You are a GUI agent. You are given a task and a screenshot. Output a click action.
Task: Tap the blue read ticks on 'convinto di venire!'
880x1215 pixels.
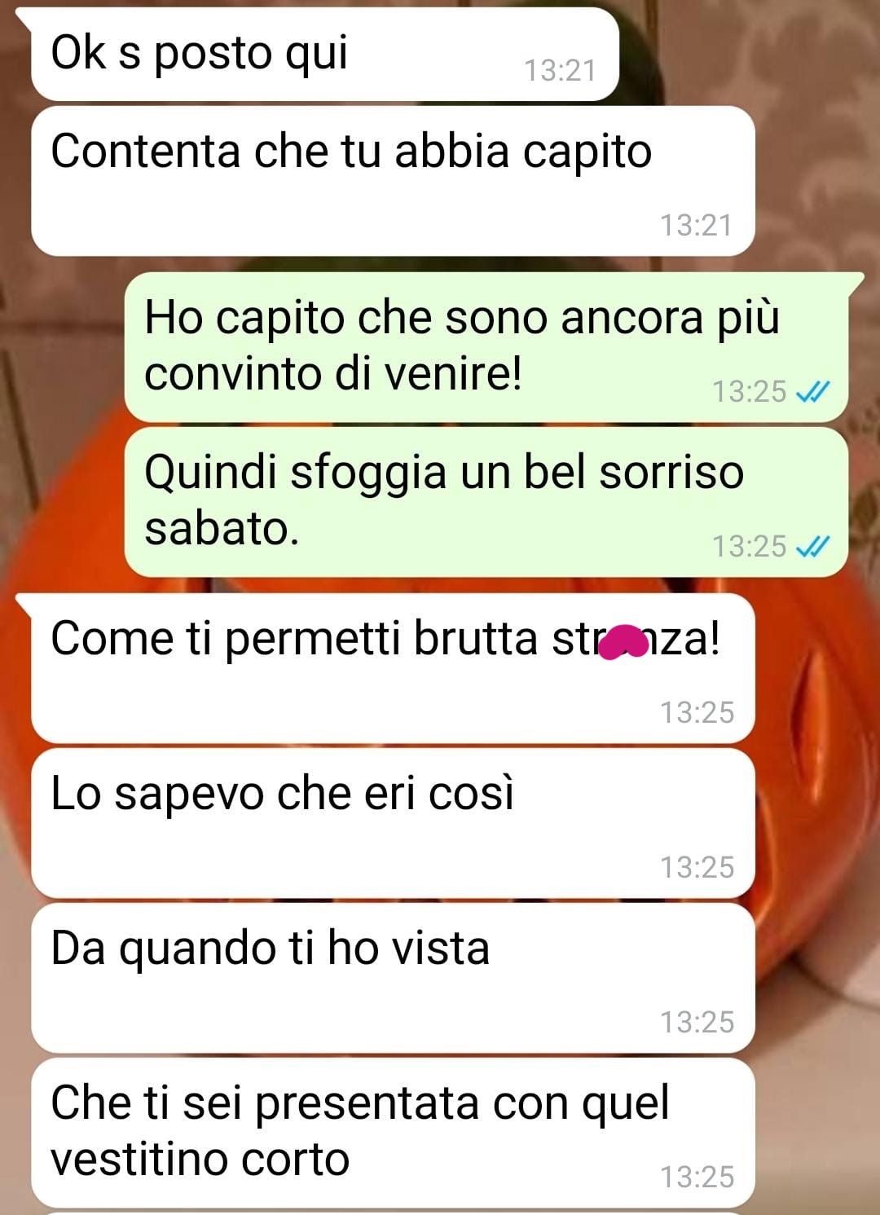tap(812, 392)
